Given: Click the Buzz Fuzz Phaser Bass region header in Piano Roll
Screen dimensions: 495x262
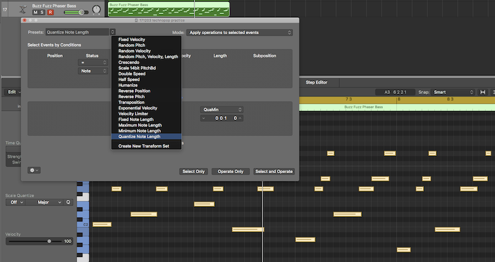Looking at the screenshot, I should (x=363, y=107).
